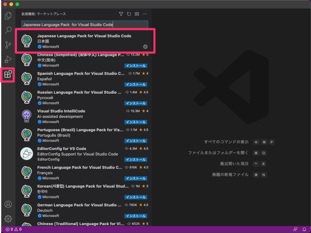
Task: Install the Portuguese (Brazil) Language Pack
Action: 136,141
